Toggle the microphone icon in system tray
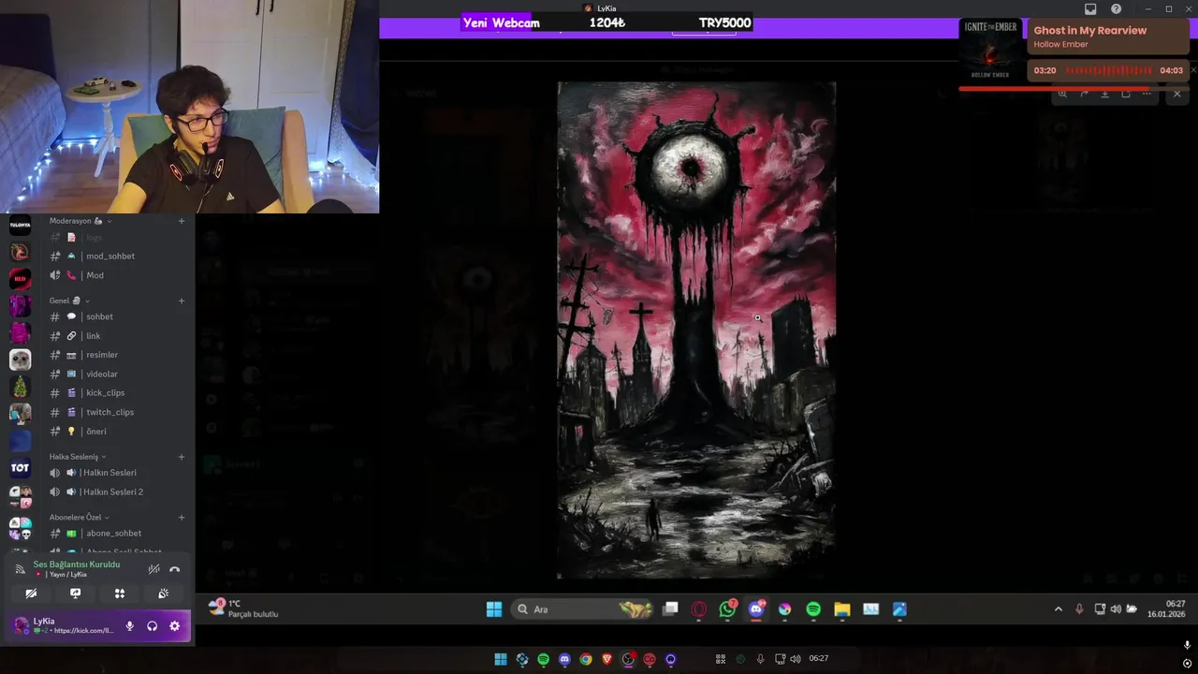The height and width of the screenshot is (674, 1198). 1079,609
